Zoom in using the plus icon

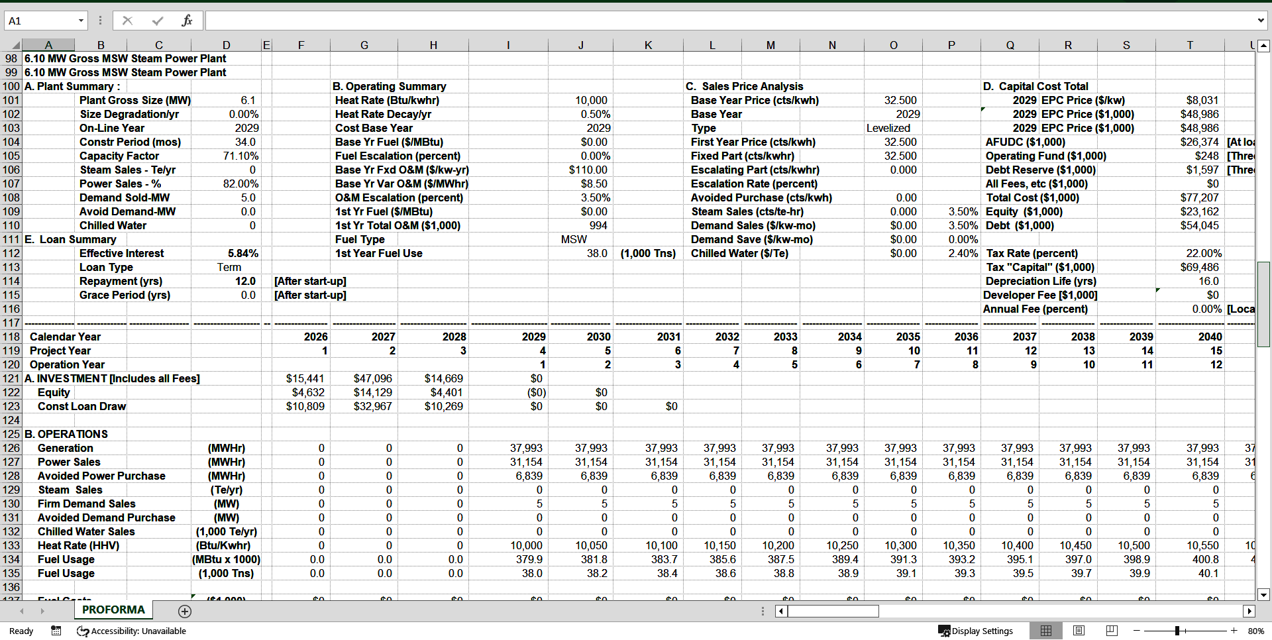[1234, 631]
